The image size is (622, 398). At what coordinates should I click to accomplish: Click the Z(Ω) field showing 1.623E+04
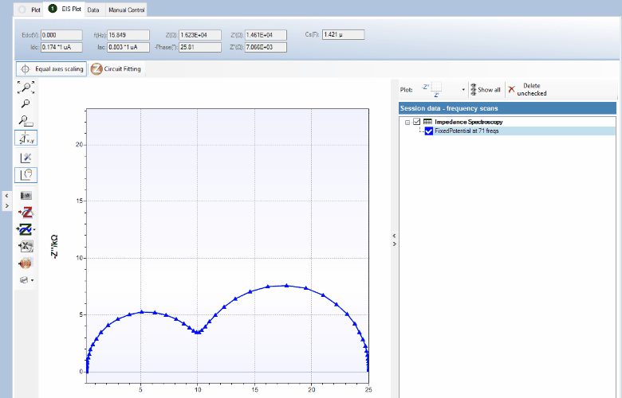200,35
